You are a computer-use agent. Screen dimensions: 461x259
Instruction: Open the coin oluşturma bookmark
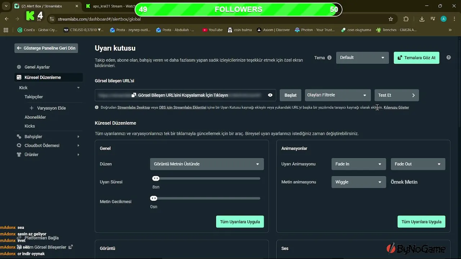[x=356, y=30]
